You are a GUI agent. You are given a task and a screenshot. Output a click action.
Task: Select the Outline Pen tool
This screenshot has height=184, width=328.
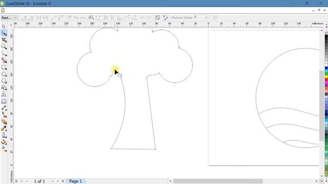click(4, 135)
